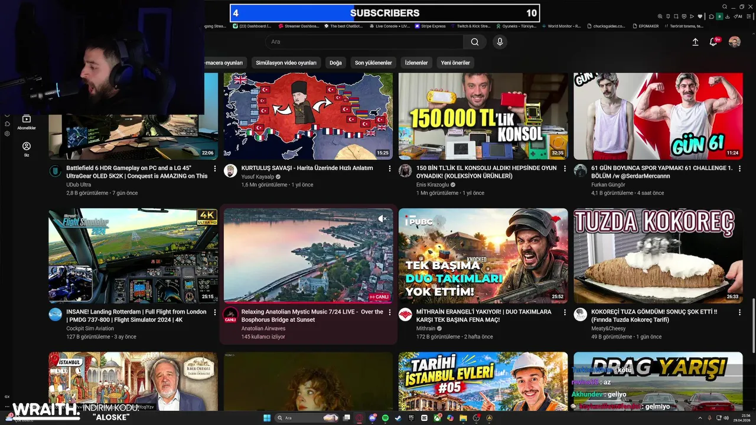The height and width of the screenshot is (425, 756).
Task: Click the browser tab search magnifier icon
Action: coord(725,7)
